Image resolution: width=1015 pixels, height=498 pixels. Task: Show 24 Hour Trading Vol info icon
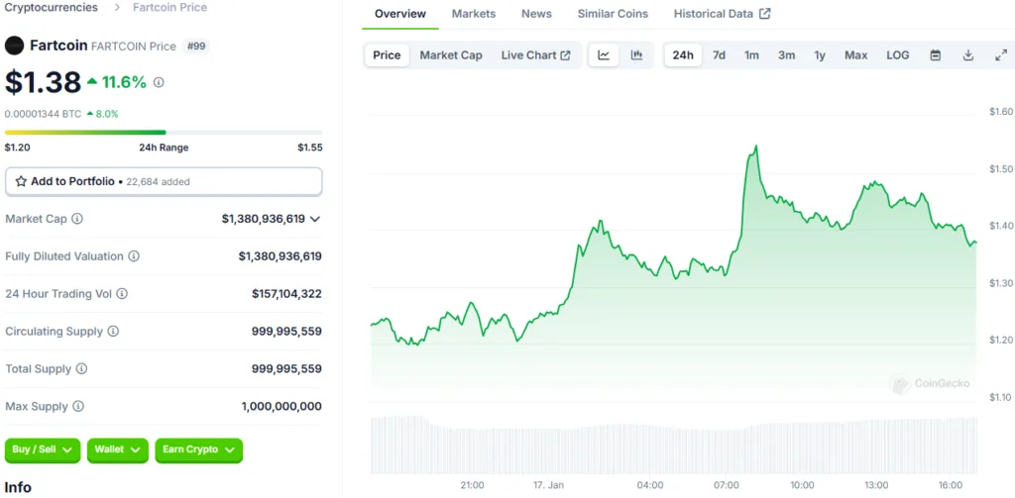122,294
